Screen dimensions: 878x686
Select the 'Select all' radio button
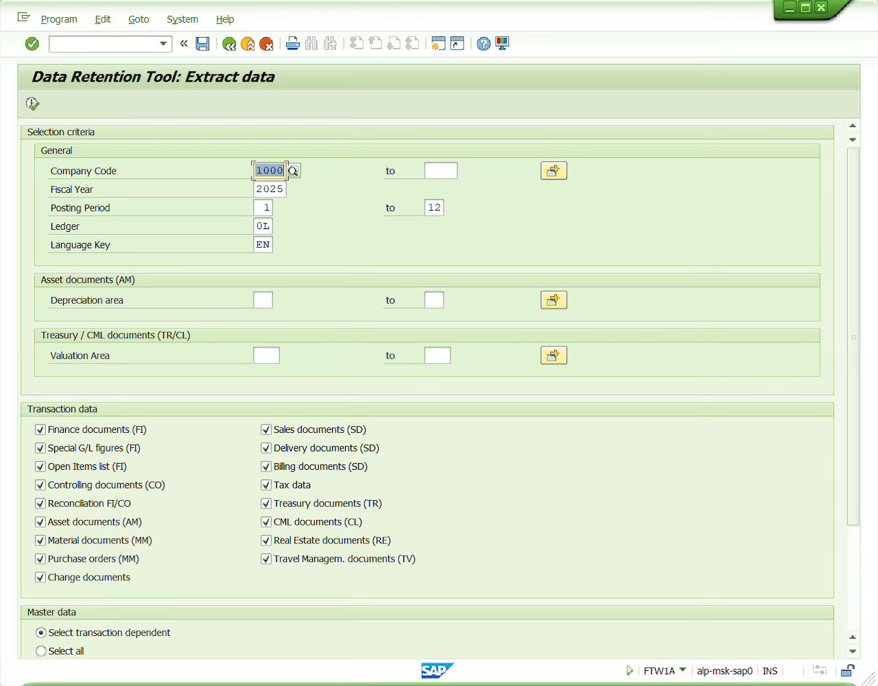point(41,651)
